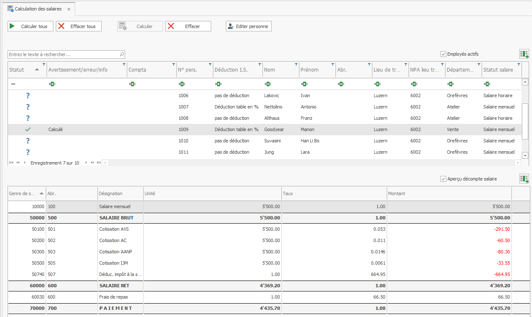Click the search magnifier icon in search box
The height and width of the screenshot is (317, 532).
click(122, 54)
